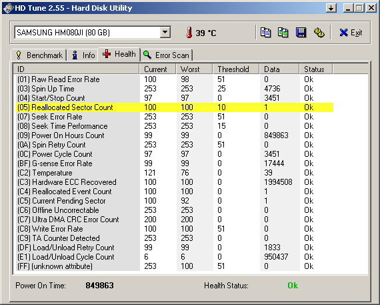Click the blue X Exit icon
Image resolution: width=380 pixels, height=305 pixels.
(343, 33)
